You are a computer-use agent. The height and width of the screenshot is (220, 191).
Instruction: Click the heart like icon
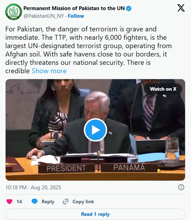[x=9, y=202]
